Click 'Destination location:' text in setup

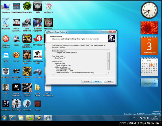(59, 51)
